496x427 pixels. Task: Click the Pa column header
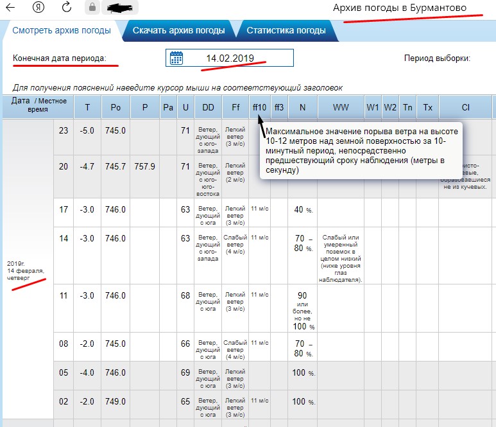168,107
